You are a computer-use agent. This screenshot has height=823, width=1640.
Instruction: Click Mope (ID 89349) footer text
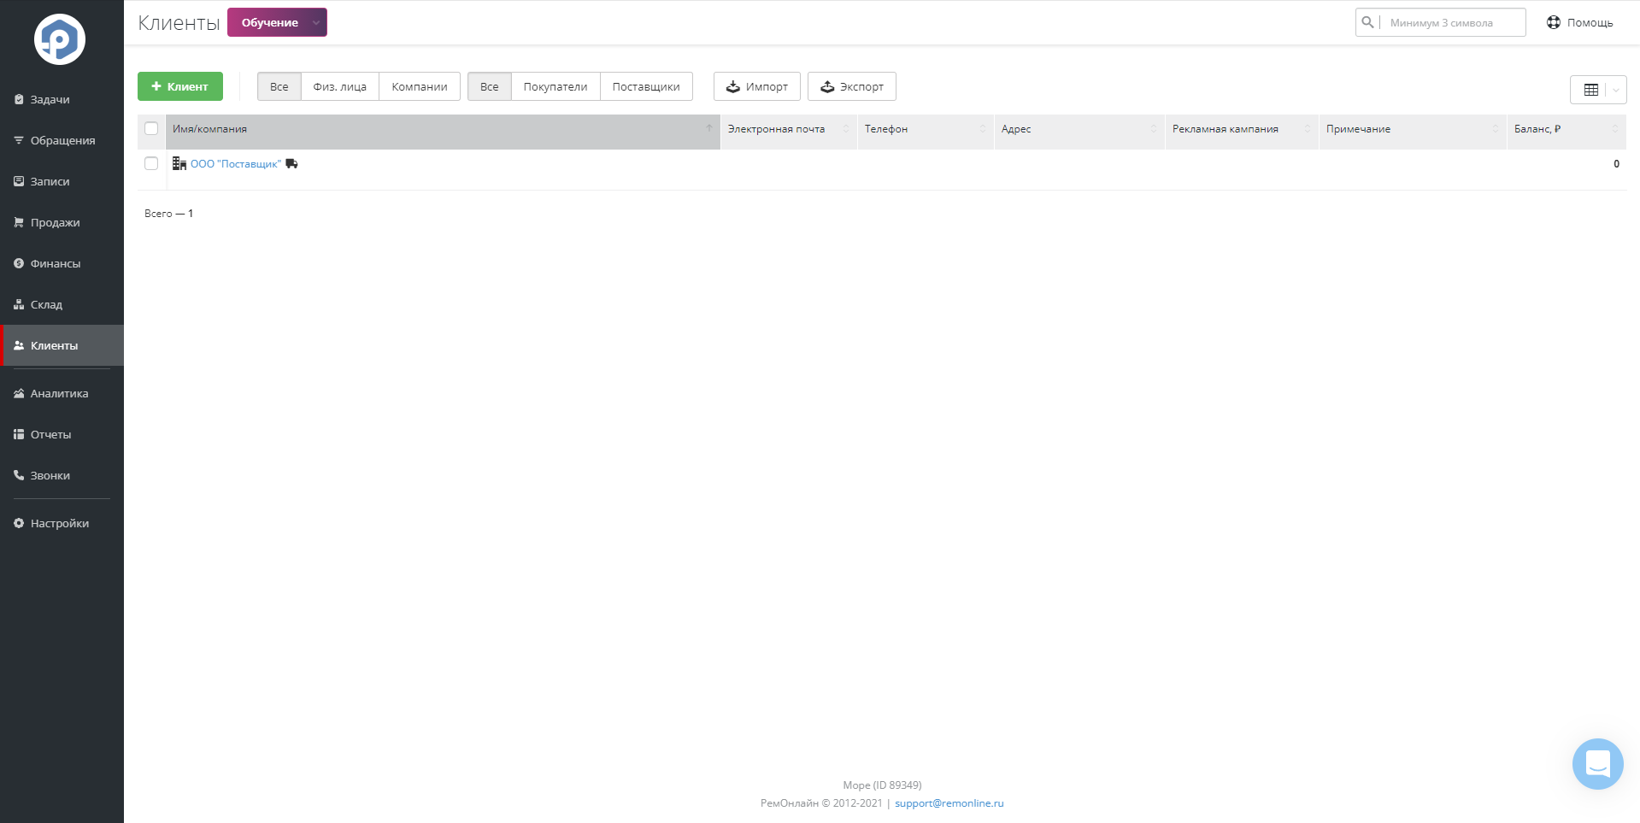882,785
